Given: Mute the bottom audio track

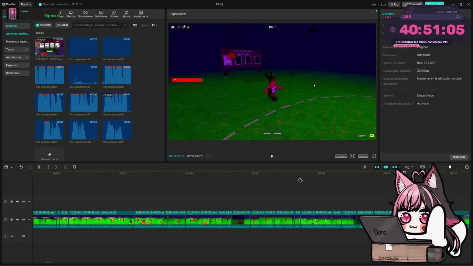Looking at the screenshot, I should point(23,236).
